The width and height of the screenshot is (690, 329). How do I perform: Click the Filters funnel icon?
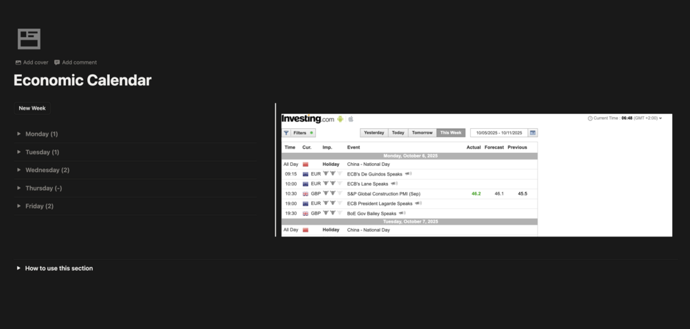[286, 133]
